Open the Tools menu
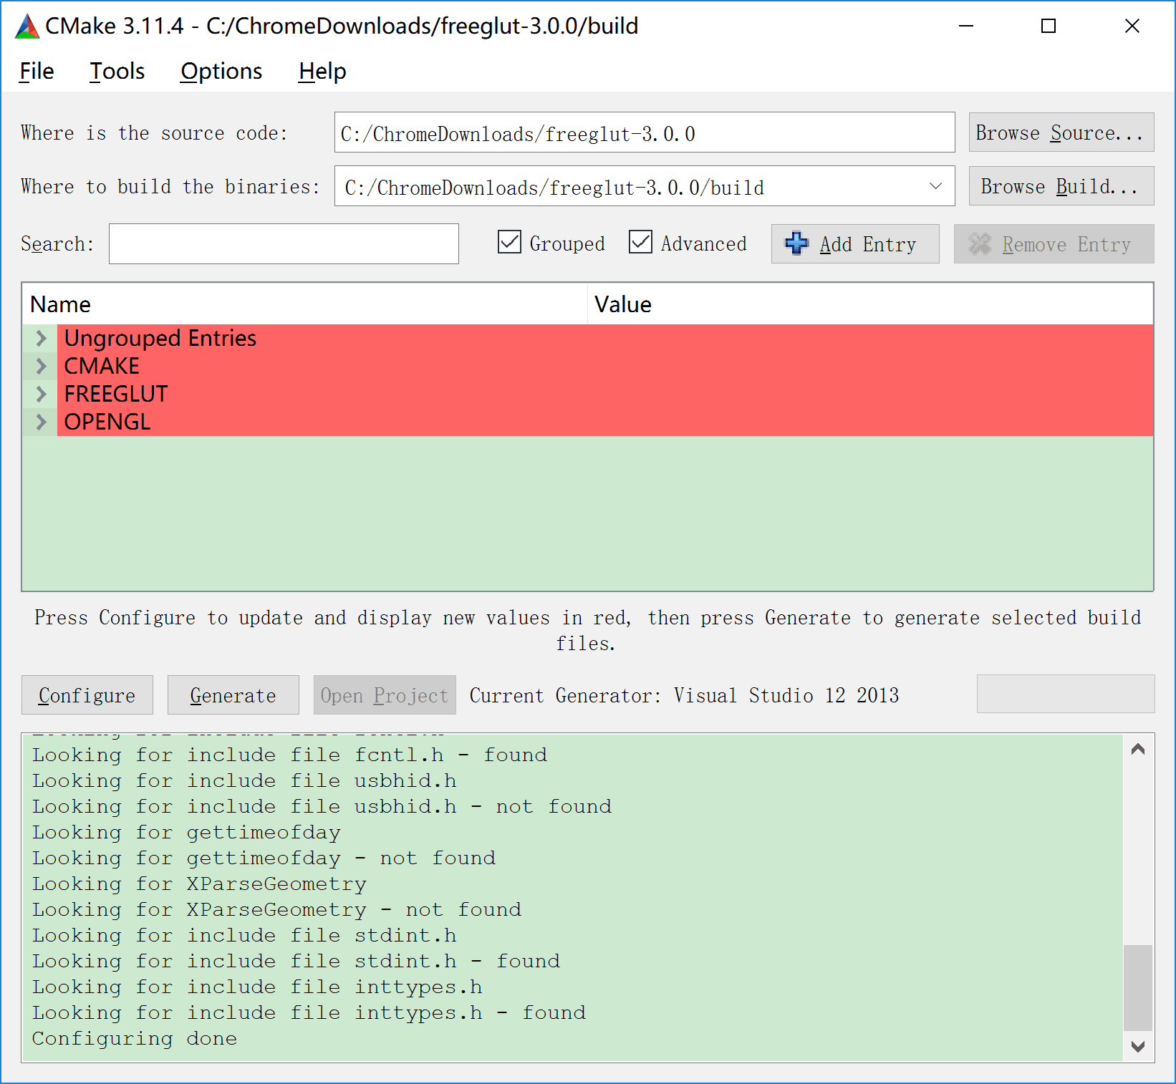Image resolution: width=1176 pixels, height=1084 pixels. [x=117, y=71]
